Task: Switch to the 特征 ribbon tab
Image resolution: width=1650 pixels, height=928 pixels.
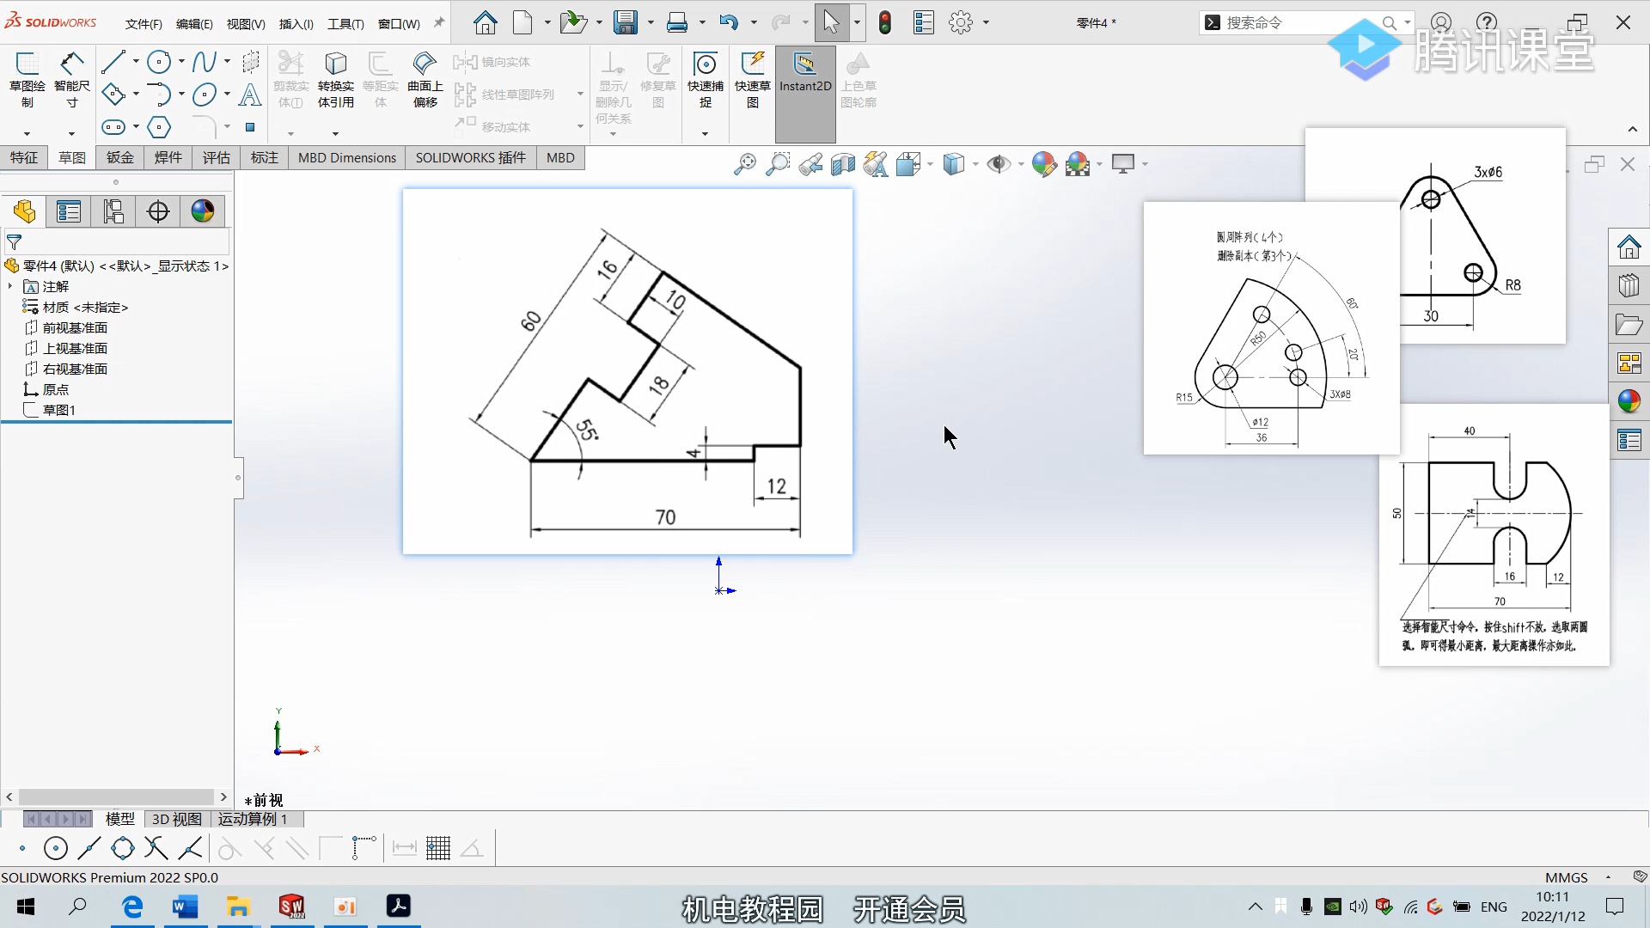Action: click(x=24, y=157)
